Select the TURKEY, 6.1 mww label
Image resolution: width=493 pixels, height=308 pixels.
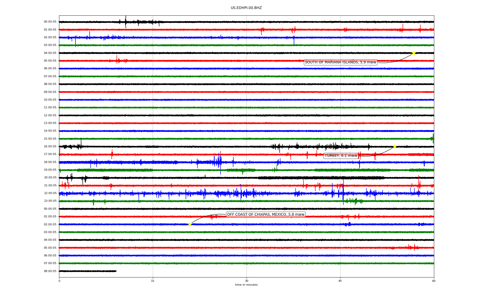click(341, 156)
